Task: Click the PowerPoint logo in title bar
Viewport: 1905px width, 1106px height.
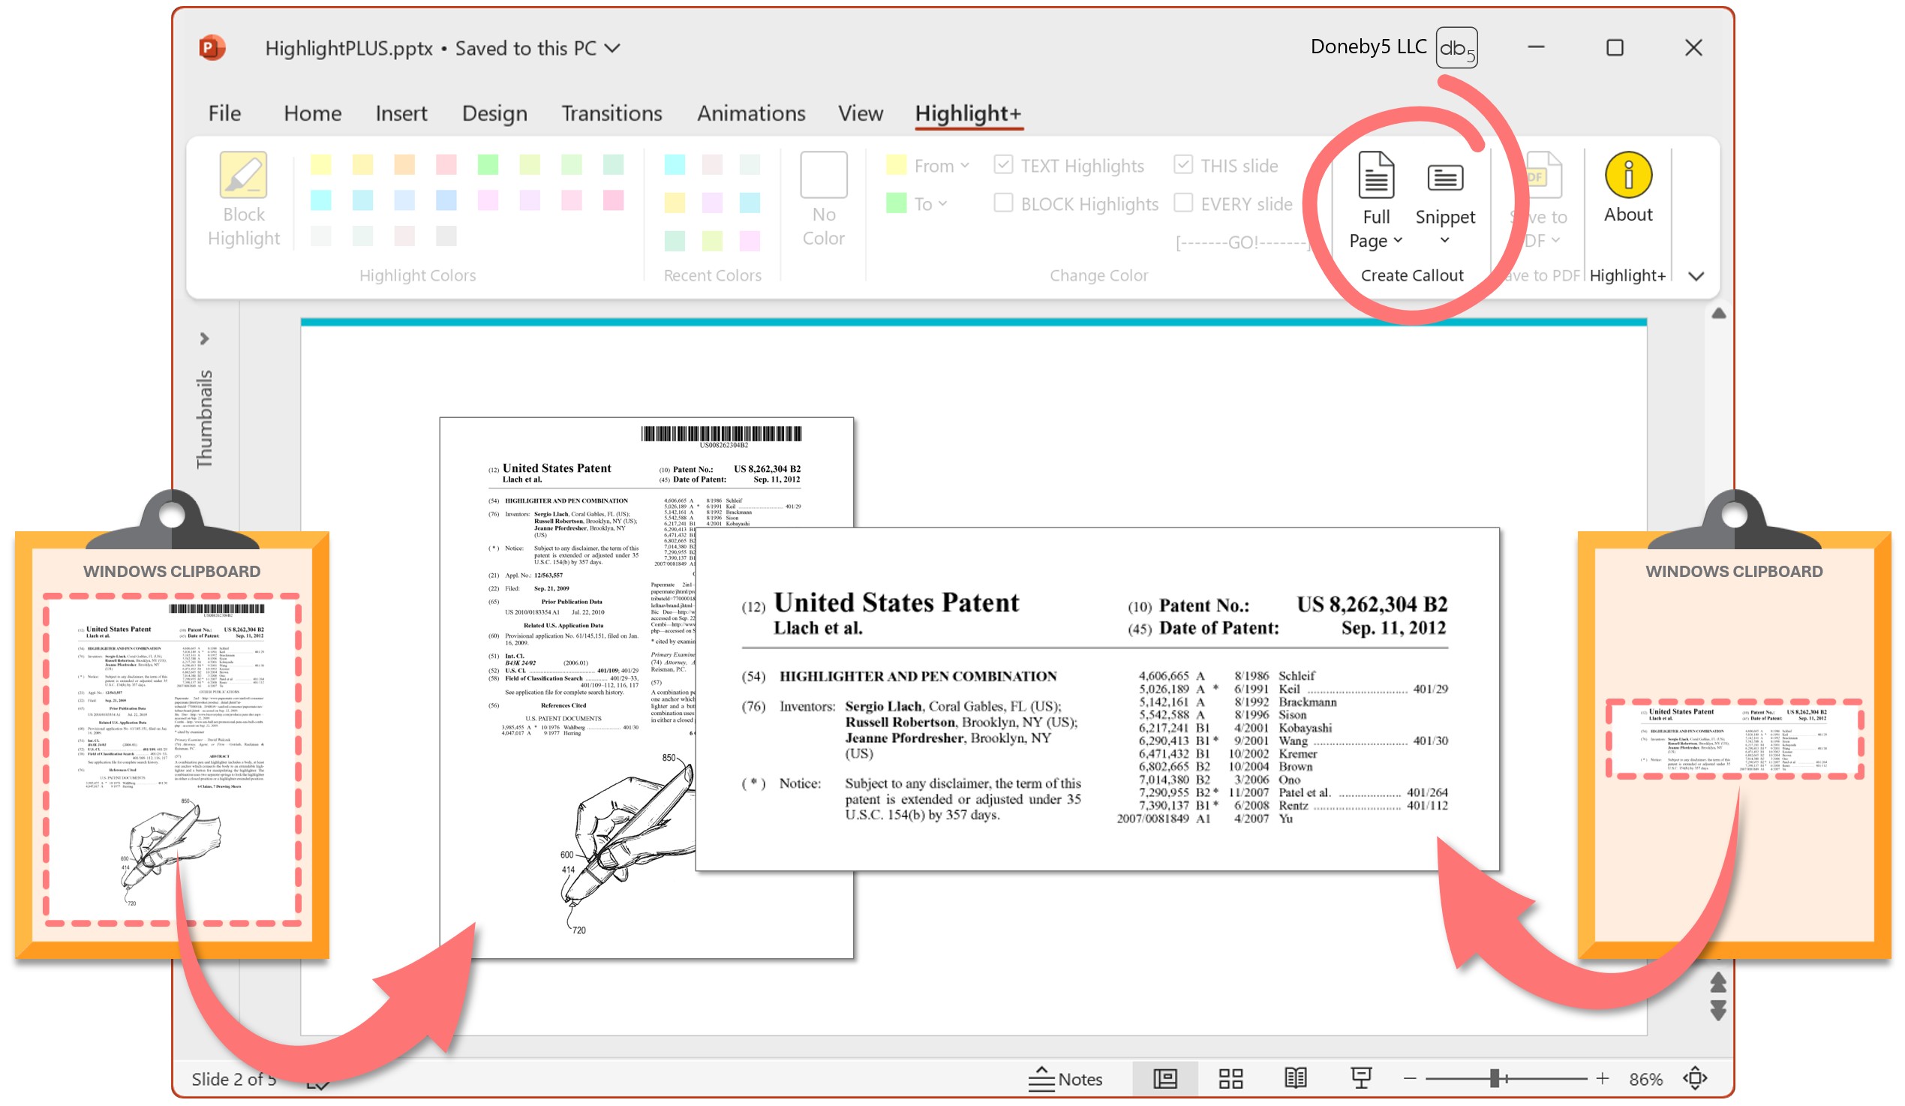Action: [x=212, y=47]
